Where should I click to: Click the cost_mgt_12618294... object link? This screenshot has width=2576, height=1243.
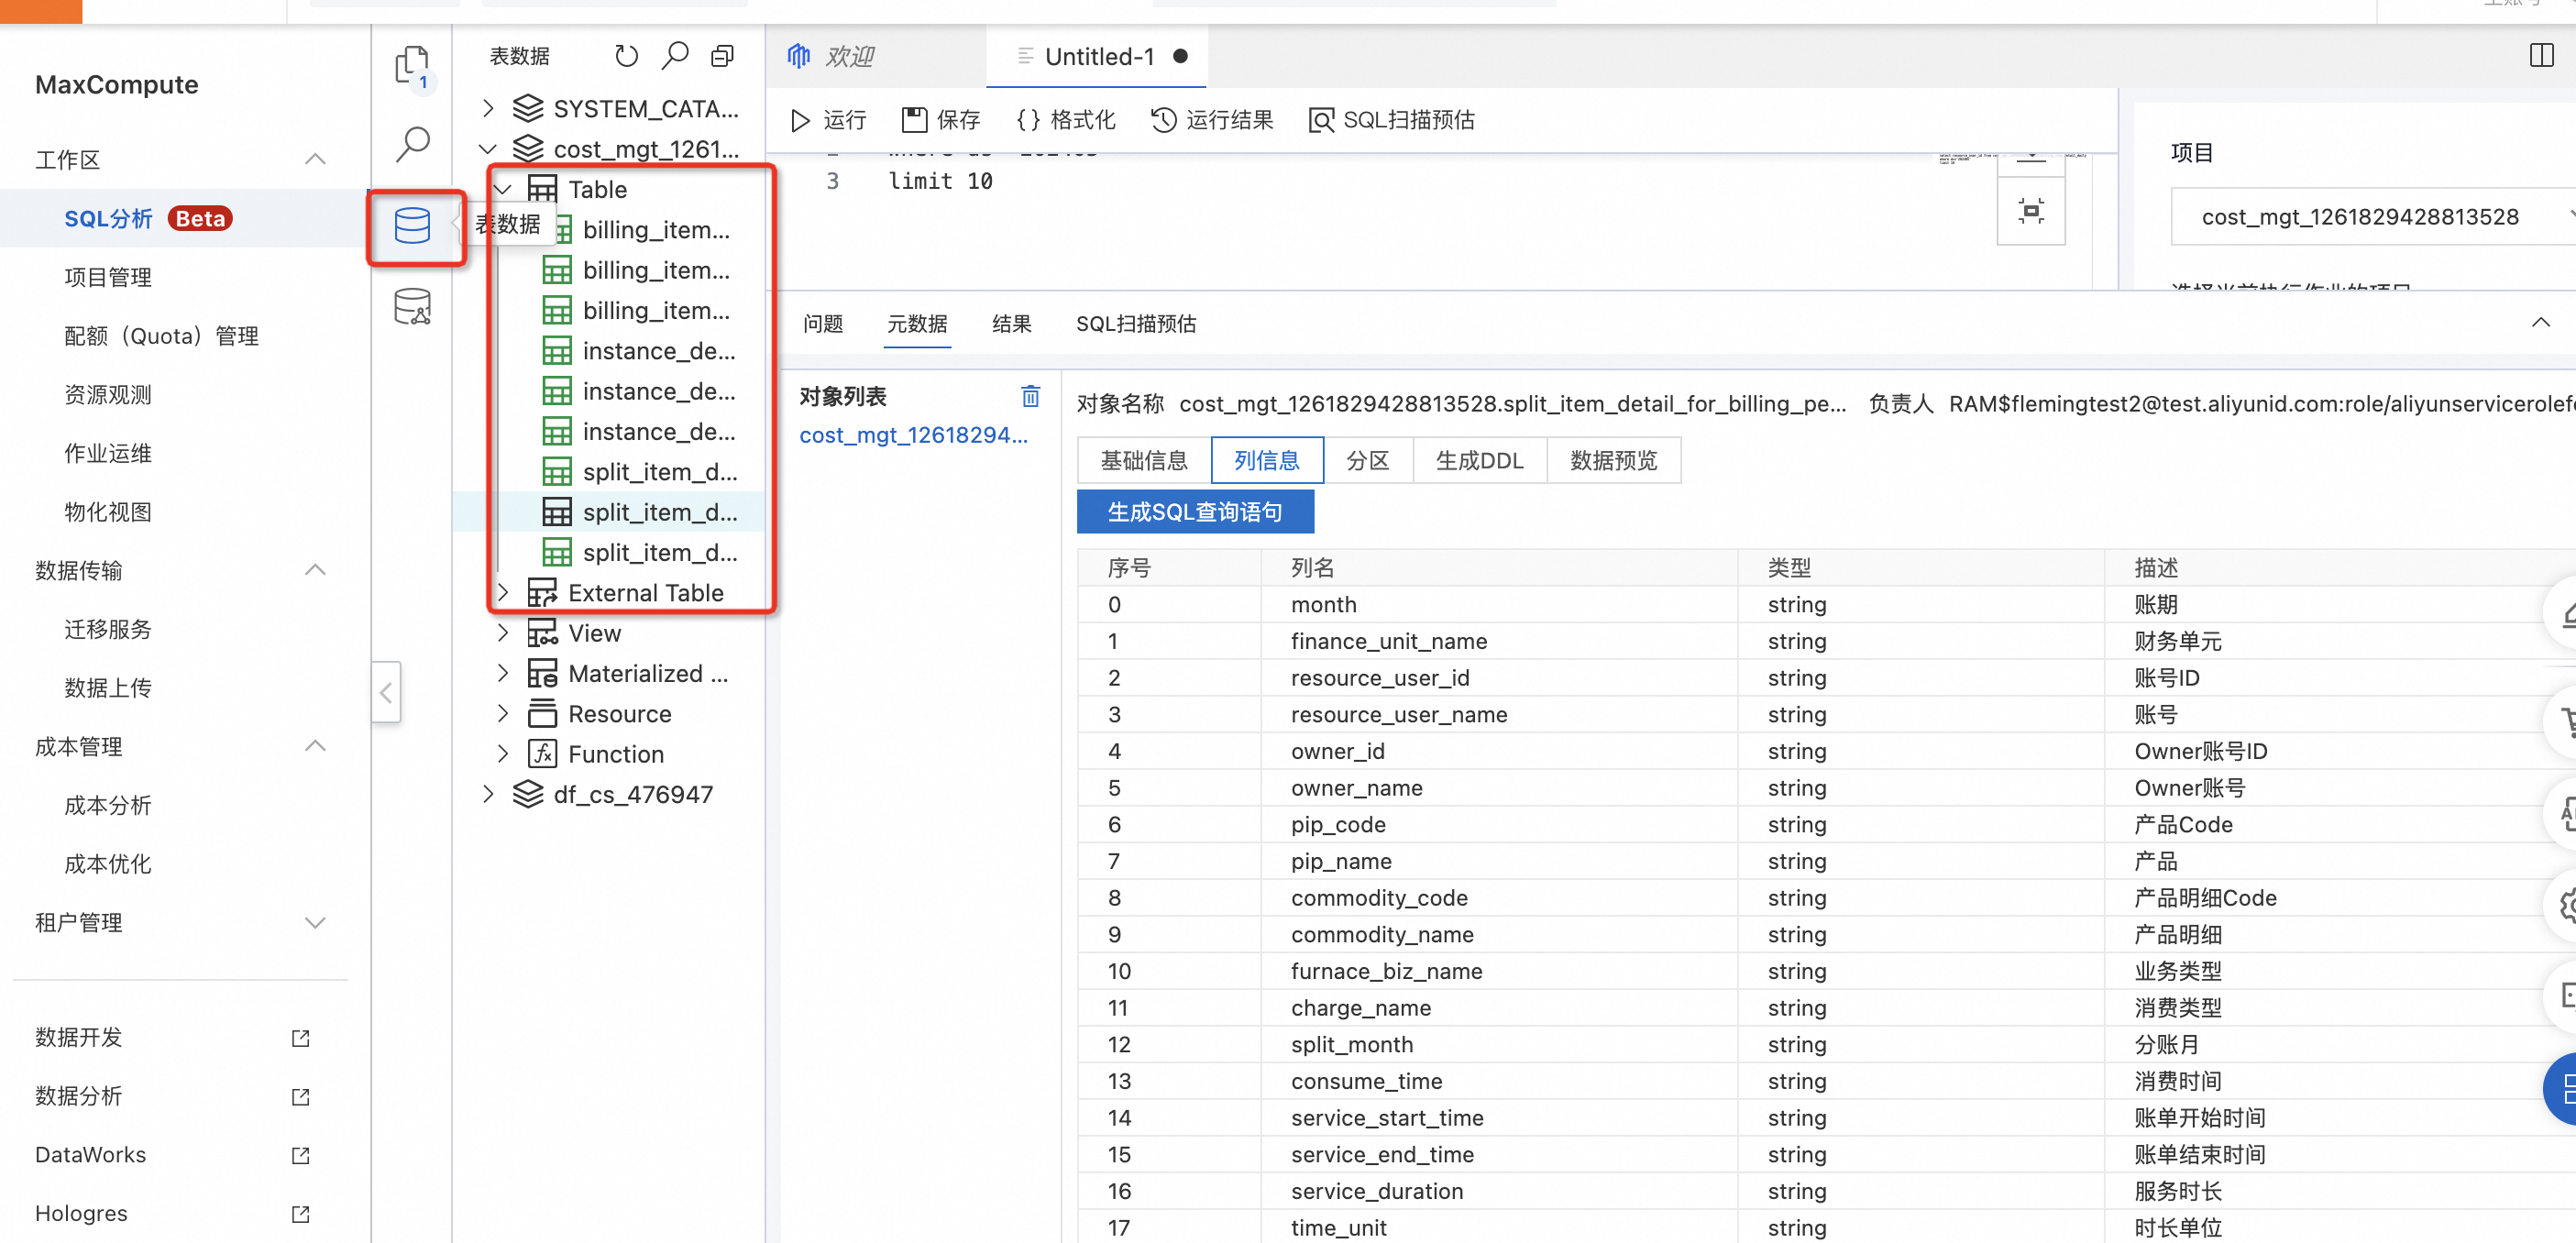pyautogui.click(x=912, y=436)
